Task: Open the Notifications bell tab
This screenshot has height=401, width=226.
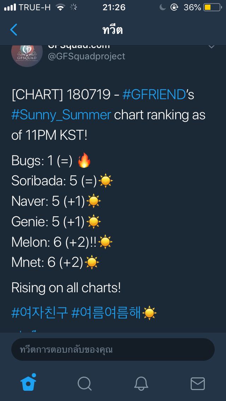Action: (141, 384)
